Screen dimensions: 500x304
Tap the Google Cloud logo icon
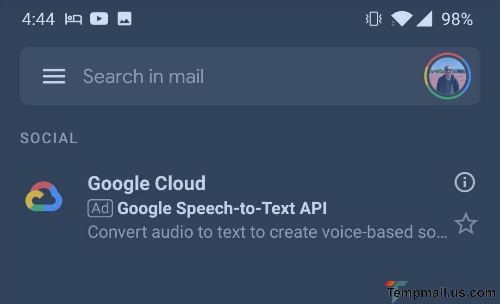[44, 196]
